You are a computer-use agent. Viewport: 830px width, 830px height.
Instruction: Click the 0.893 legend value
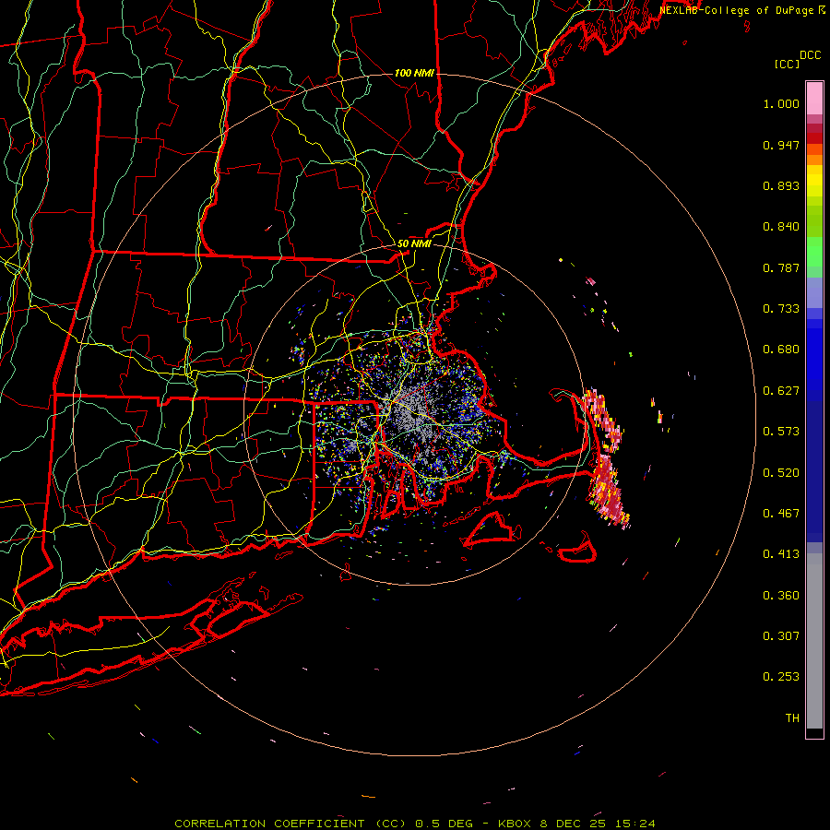point(781,185)
